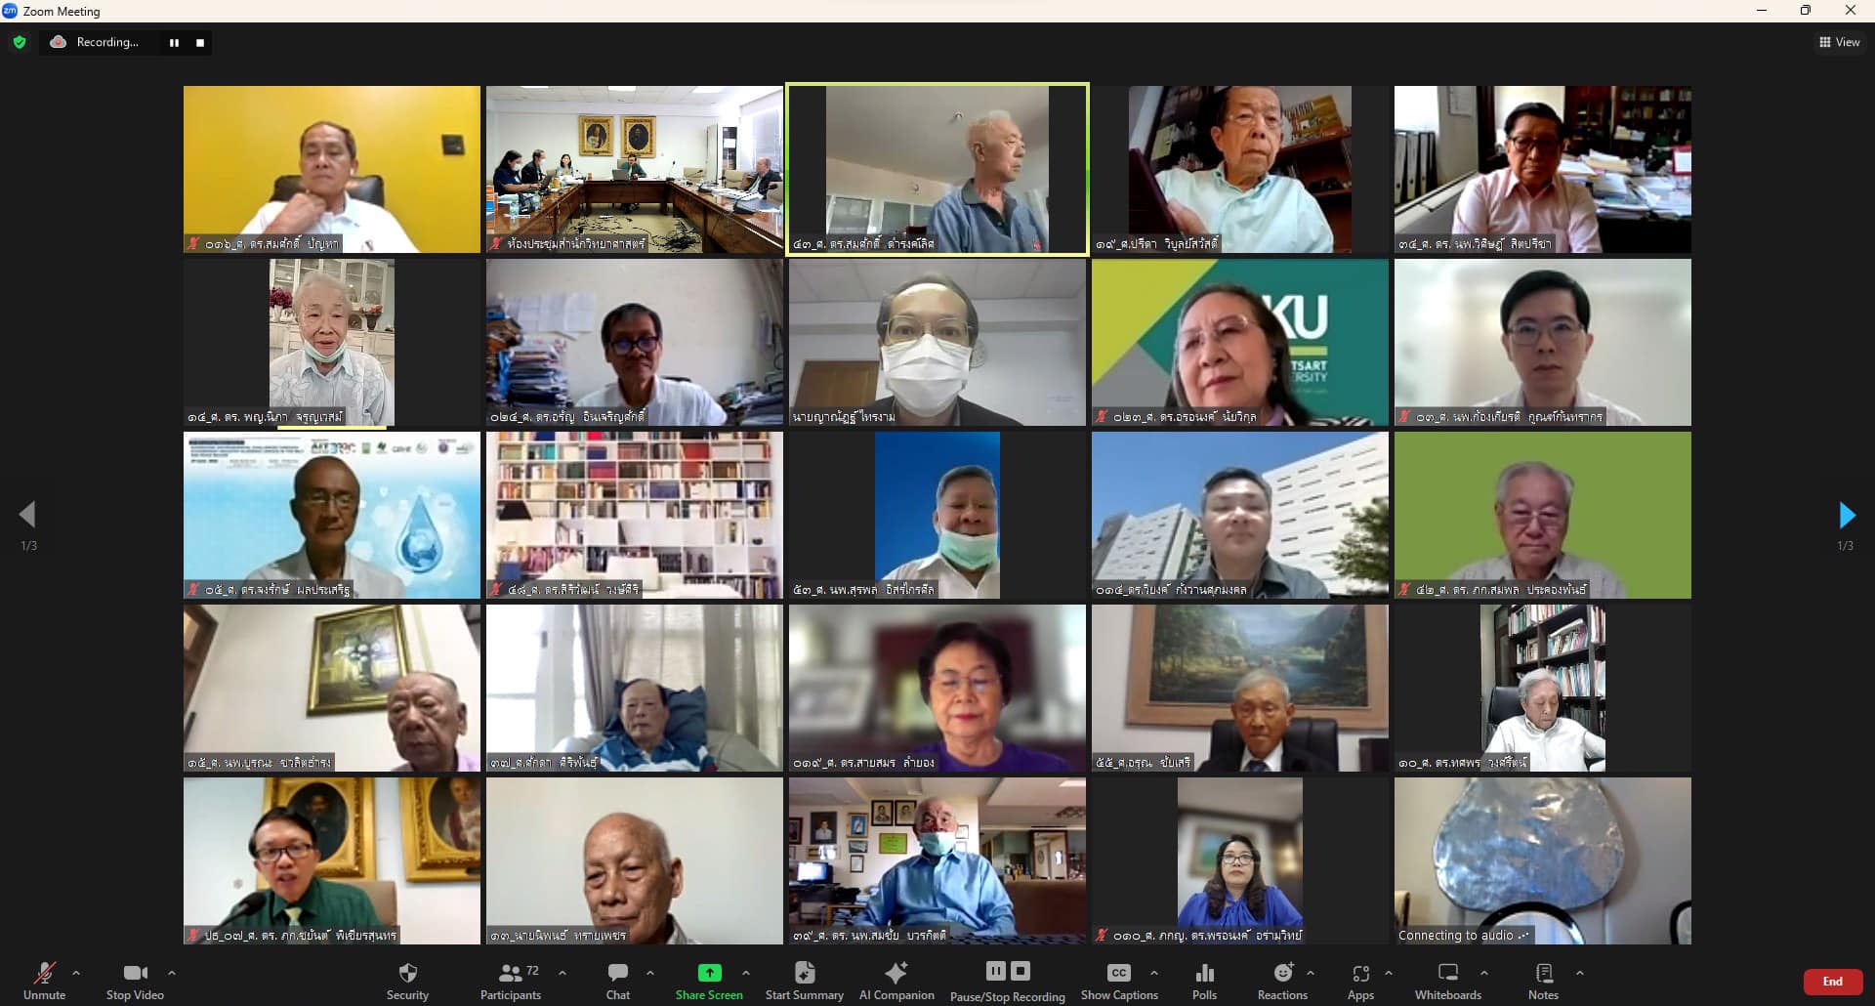Open the Security shield options

tap(407, 980)
